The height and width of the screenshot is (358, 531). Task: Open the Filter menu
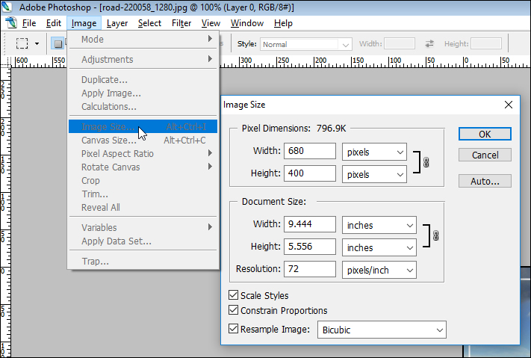coord(181,23)
